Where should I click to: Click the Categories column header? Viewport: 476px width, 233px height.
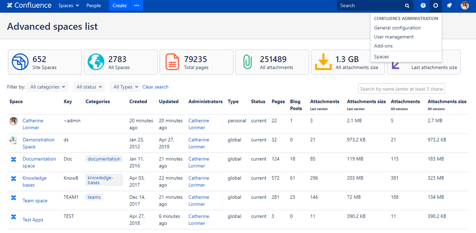98,101
